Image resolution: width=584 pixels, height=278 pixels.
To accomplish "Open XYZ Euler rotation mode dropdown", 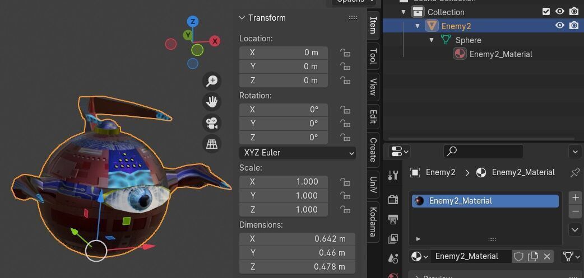I will [298, 153].
